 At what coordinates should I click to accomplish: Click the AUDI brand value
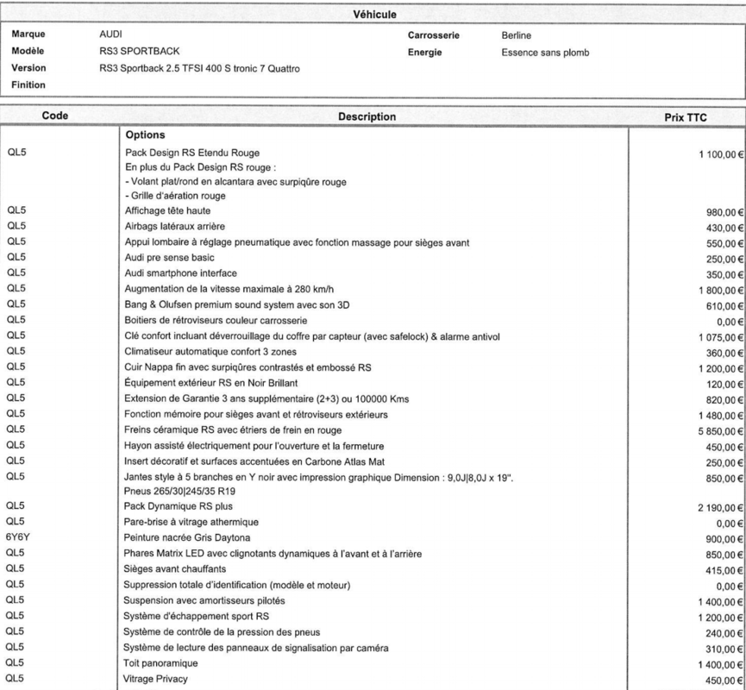pos(111,36)
